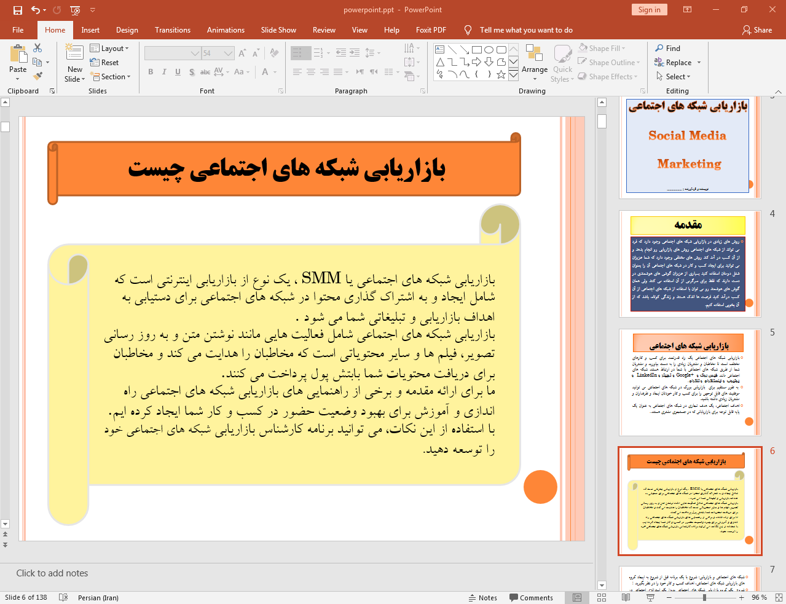This screenshot has width=786, height=604.
Task: Toggle the Notes pane button
Action: point(483,598)
